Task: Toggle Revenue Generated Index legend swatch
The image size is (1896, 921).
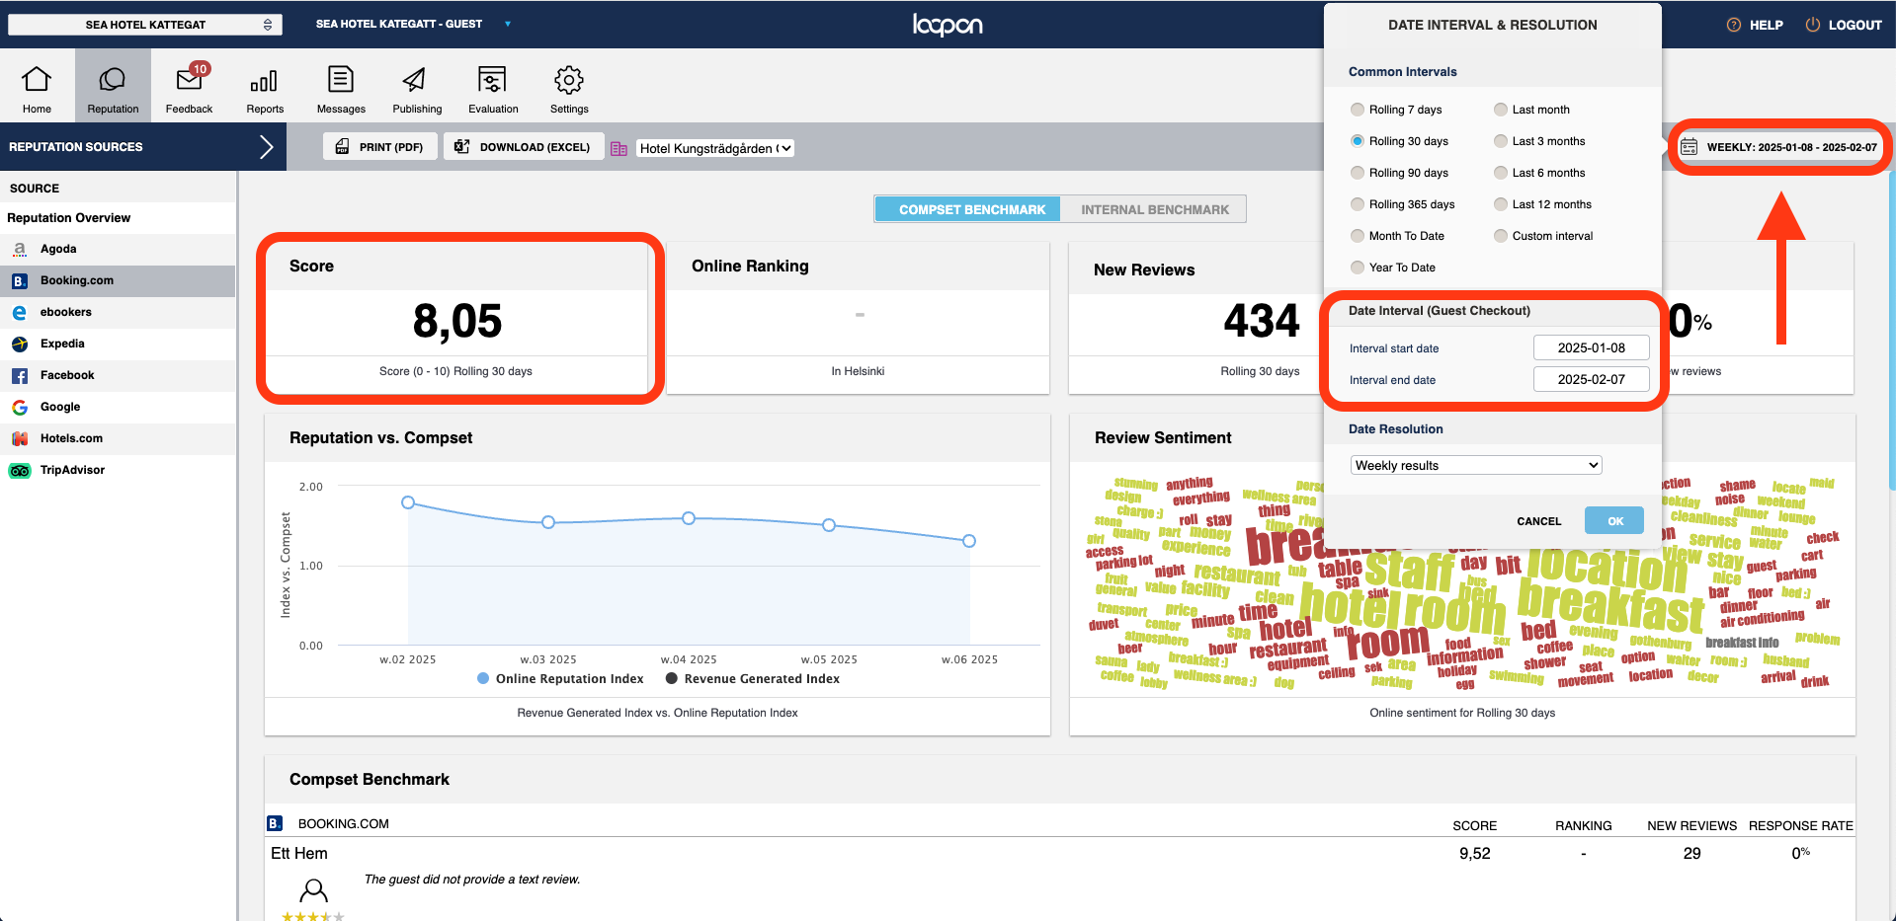Action: click(672, 678)
